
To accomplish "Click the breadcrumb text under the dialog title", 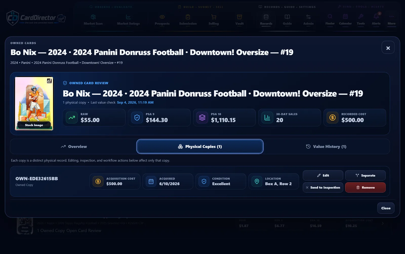I will pos(66,63).
